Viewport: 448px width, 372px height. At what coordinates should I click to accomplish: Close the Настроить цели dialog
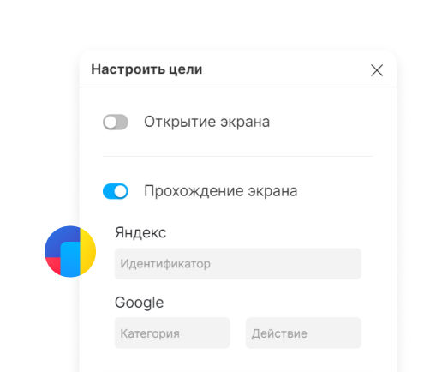coord(377,70)
